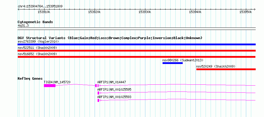Click the nsv520249 red loss bar
264x117 pixels.
[226, 69]
